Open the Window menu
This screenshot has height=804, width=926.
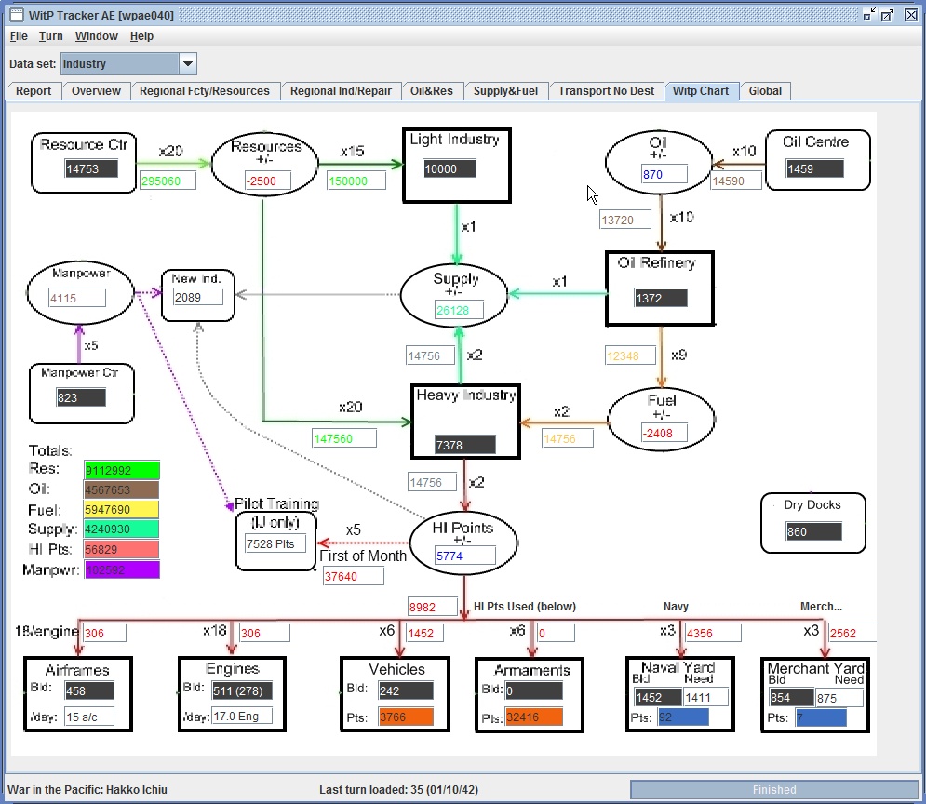point(96,36)
